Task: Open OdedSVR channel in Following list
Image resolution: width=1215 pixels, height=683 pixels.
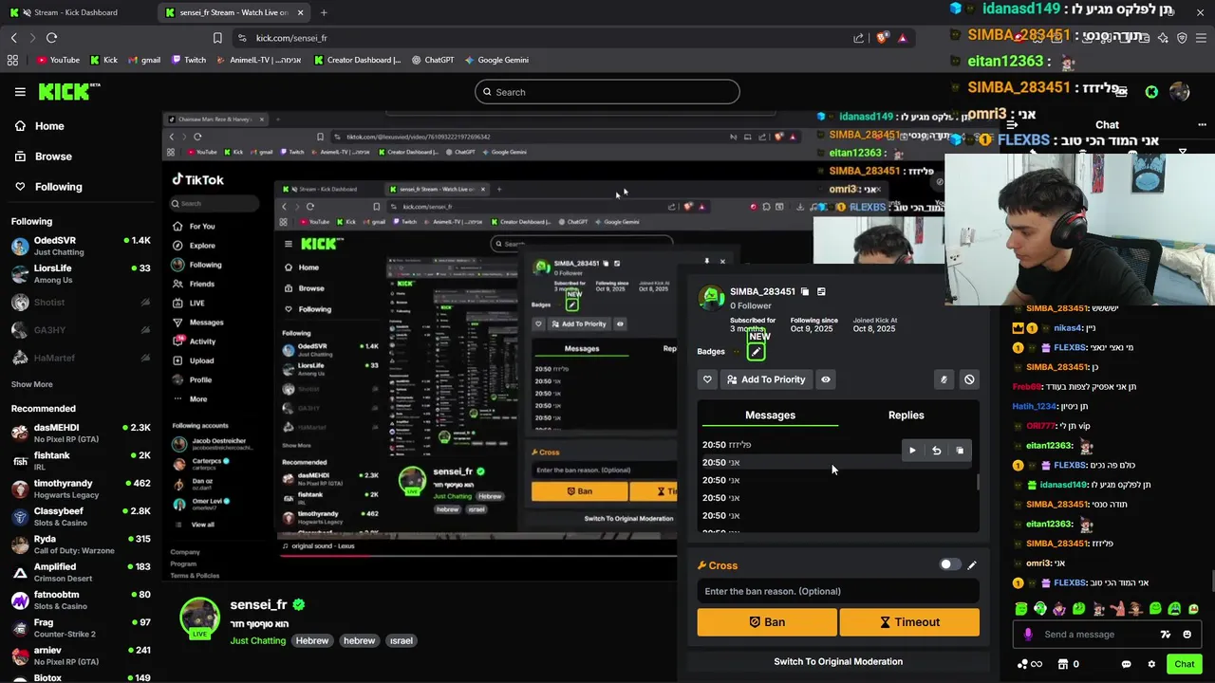Action: (81, 246)
